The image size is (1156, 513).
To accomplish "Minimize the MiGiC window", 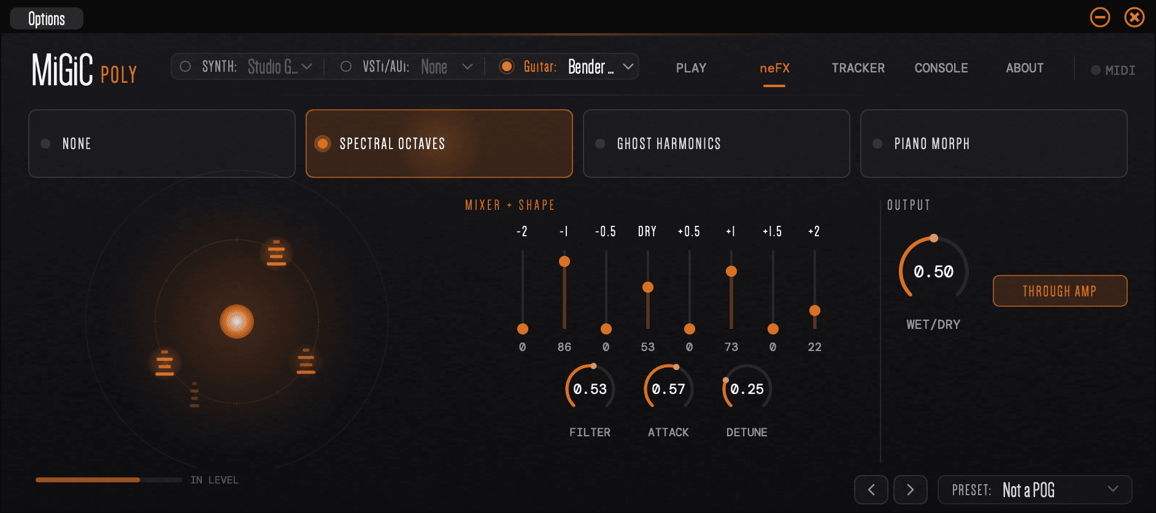I will [1100, 17].
